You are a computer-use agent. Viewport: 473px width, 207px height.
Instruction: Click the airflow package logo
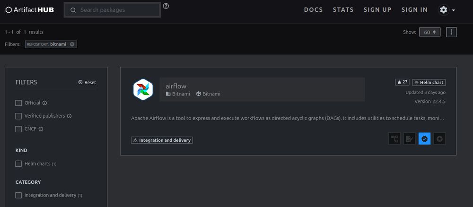click(143, 89)
